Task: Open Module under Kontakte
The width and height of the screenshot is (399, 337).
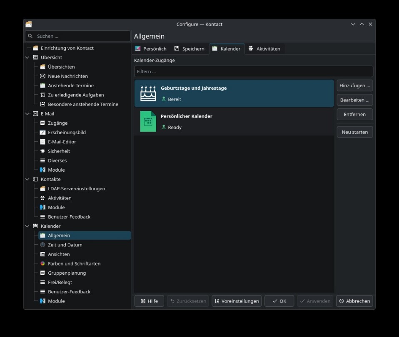Action: click(56, 207)
